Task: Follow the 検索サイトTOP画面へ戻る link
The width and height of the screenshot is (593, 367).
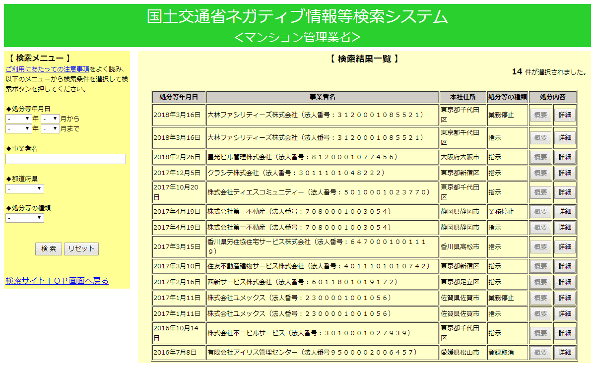Action: click(57, 281)
